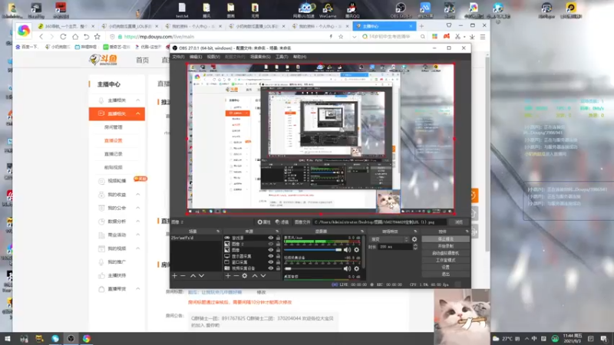
Task: Adjust the second mixer track volume slider
Action: point(313,269)
